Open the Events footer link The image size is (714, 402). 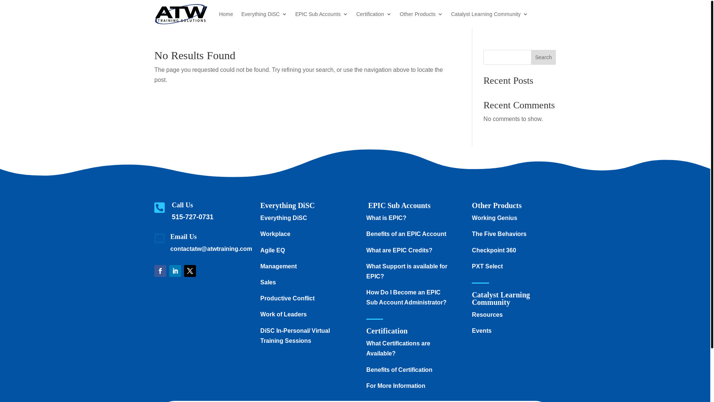pyautogui.click(x=482, y=331)
